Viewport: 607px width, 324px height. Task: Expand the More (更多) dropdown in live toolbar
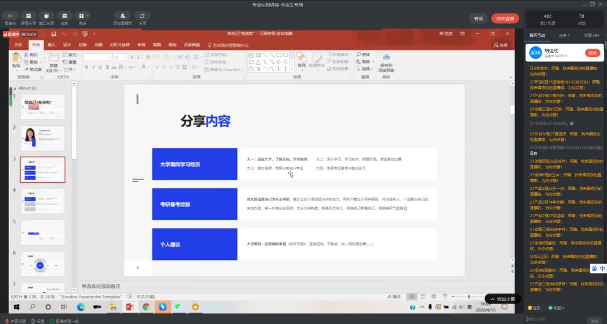tap(84, 16)
